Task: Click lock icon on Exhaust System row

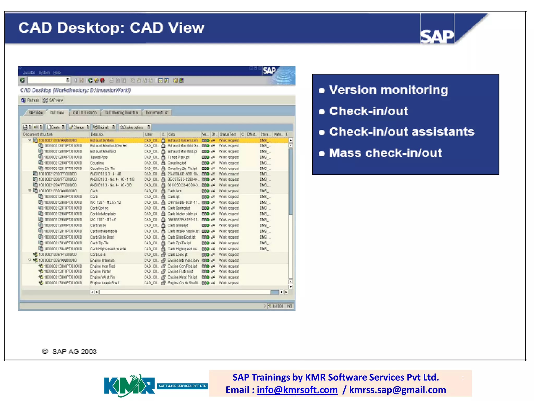Action: coord(163,140)
